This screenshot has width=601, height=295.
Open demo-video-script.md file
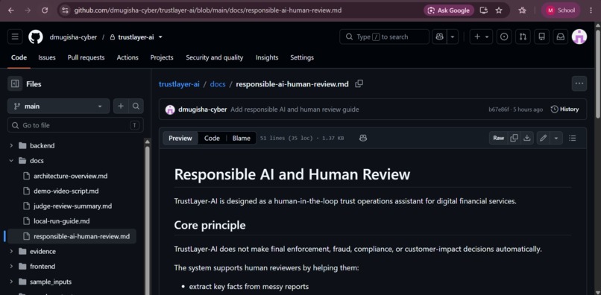pyautogui.click(x=66, y=191)
